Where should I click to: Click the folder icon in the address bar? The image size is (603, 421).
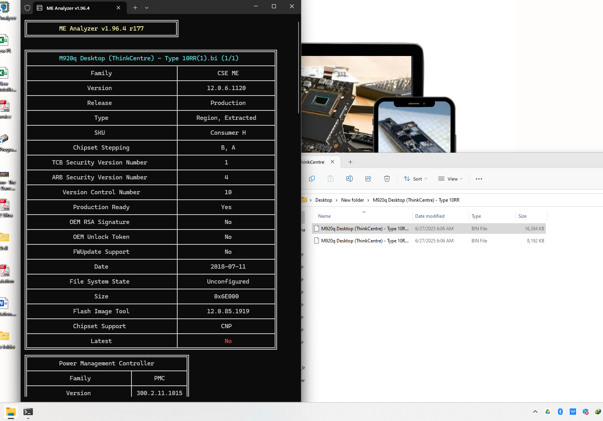tap(304, 200)
